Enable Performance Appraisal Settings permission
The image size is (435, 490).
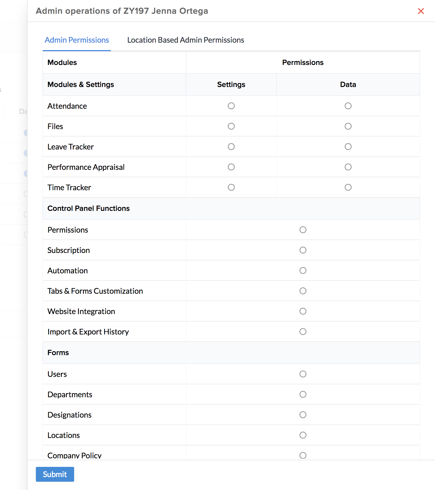[x=231, y=167]
